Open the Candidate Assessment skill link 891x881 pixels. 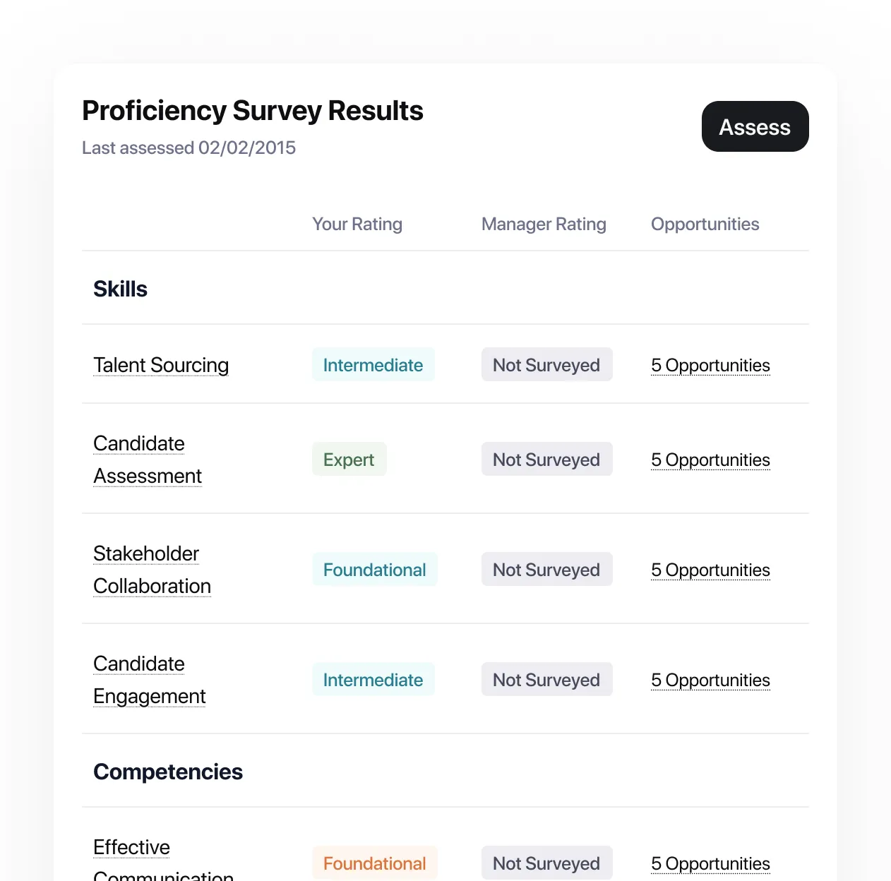[147, 460]
